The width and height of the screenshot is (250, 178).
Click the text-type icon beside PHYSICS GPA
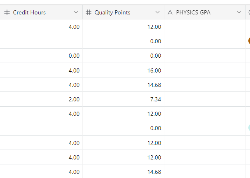(170, 12)
